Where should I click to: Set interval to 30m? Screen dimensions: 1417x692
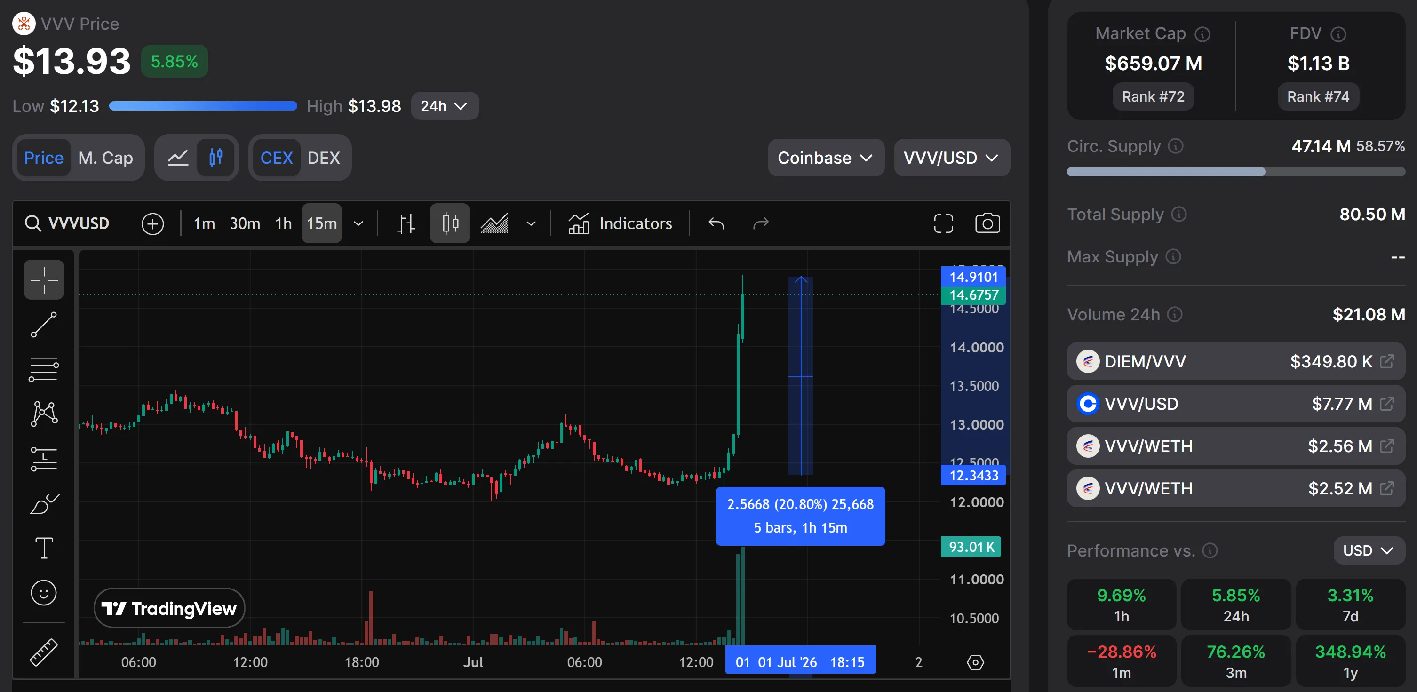[x=245, y=223]
